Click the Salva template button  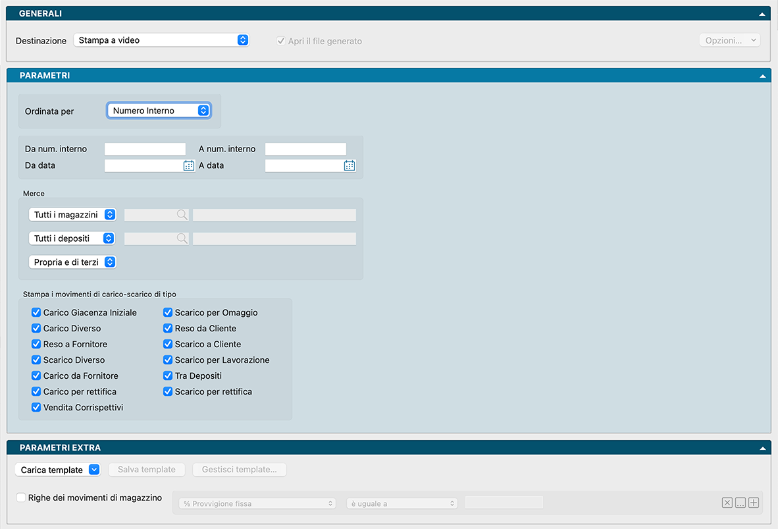(147, 470)
